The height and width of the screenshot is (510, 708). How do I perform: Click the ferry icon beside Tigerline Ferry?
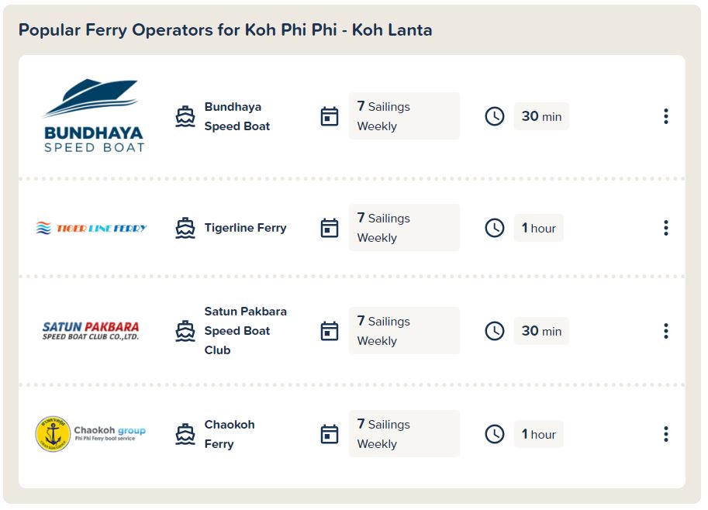tap(185, 228)
